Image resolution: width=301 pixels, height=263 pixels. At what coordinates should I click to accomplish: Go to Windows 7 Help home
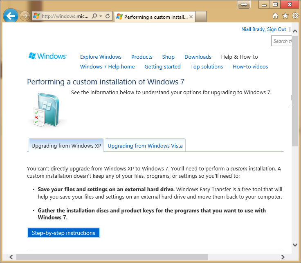click(x=107, y=66)
